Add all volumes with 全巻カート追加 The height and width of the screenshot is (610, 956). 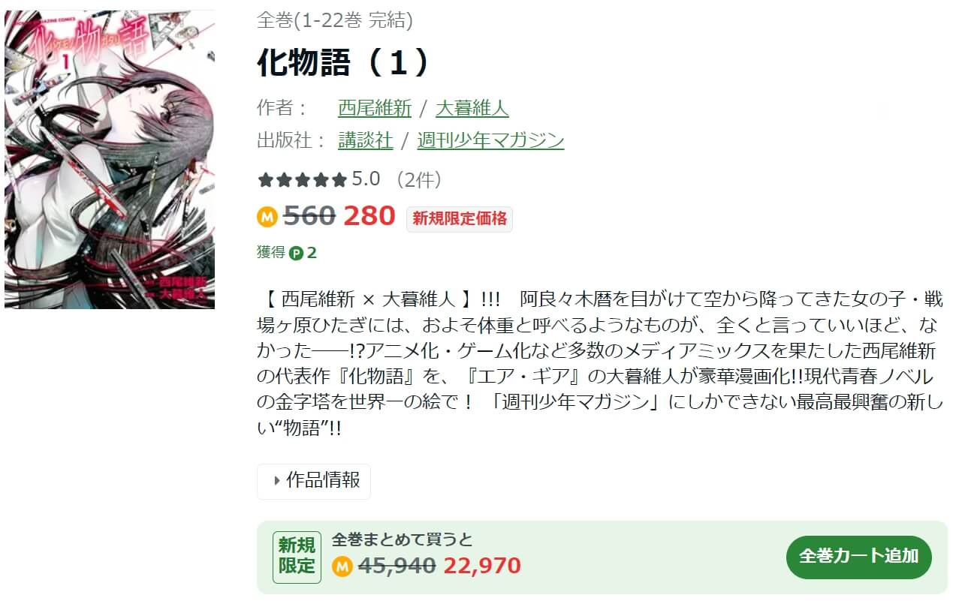point(859,557)
